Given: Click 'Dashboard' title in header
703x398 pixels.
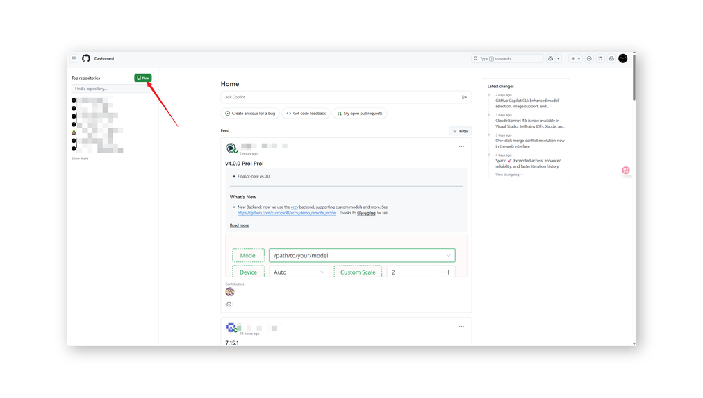Looking at the screenshot, I should (104, 59).
